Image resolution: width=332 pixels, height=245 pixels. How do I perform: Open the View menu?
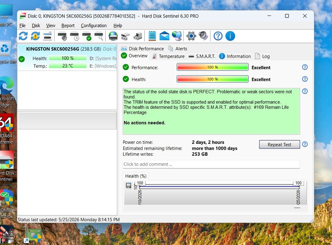point(51,26)
